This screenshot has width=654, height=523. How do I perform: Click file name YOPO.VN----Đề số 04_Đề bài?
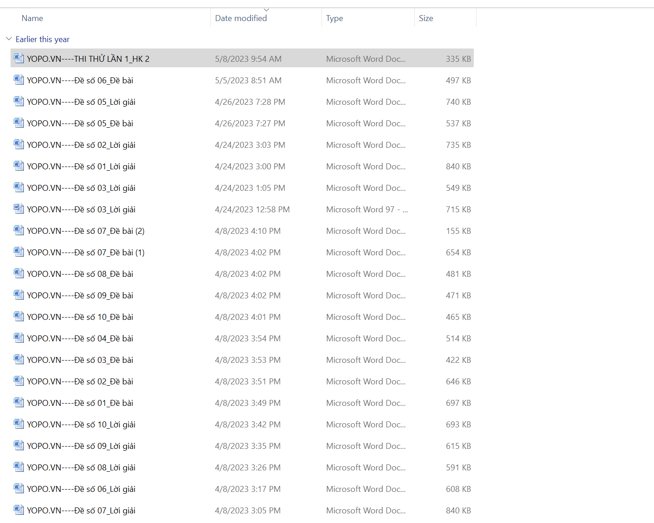(80, 338)
